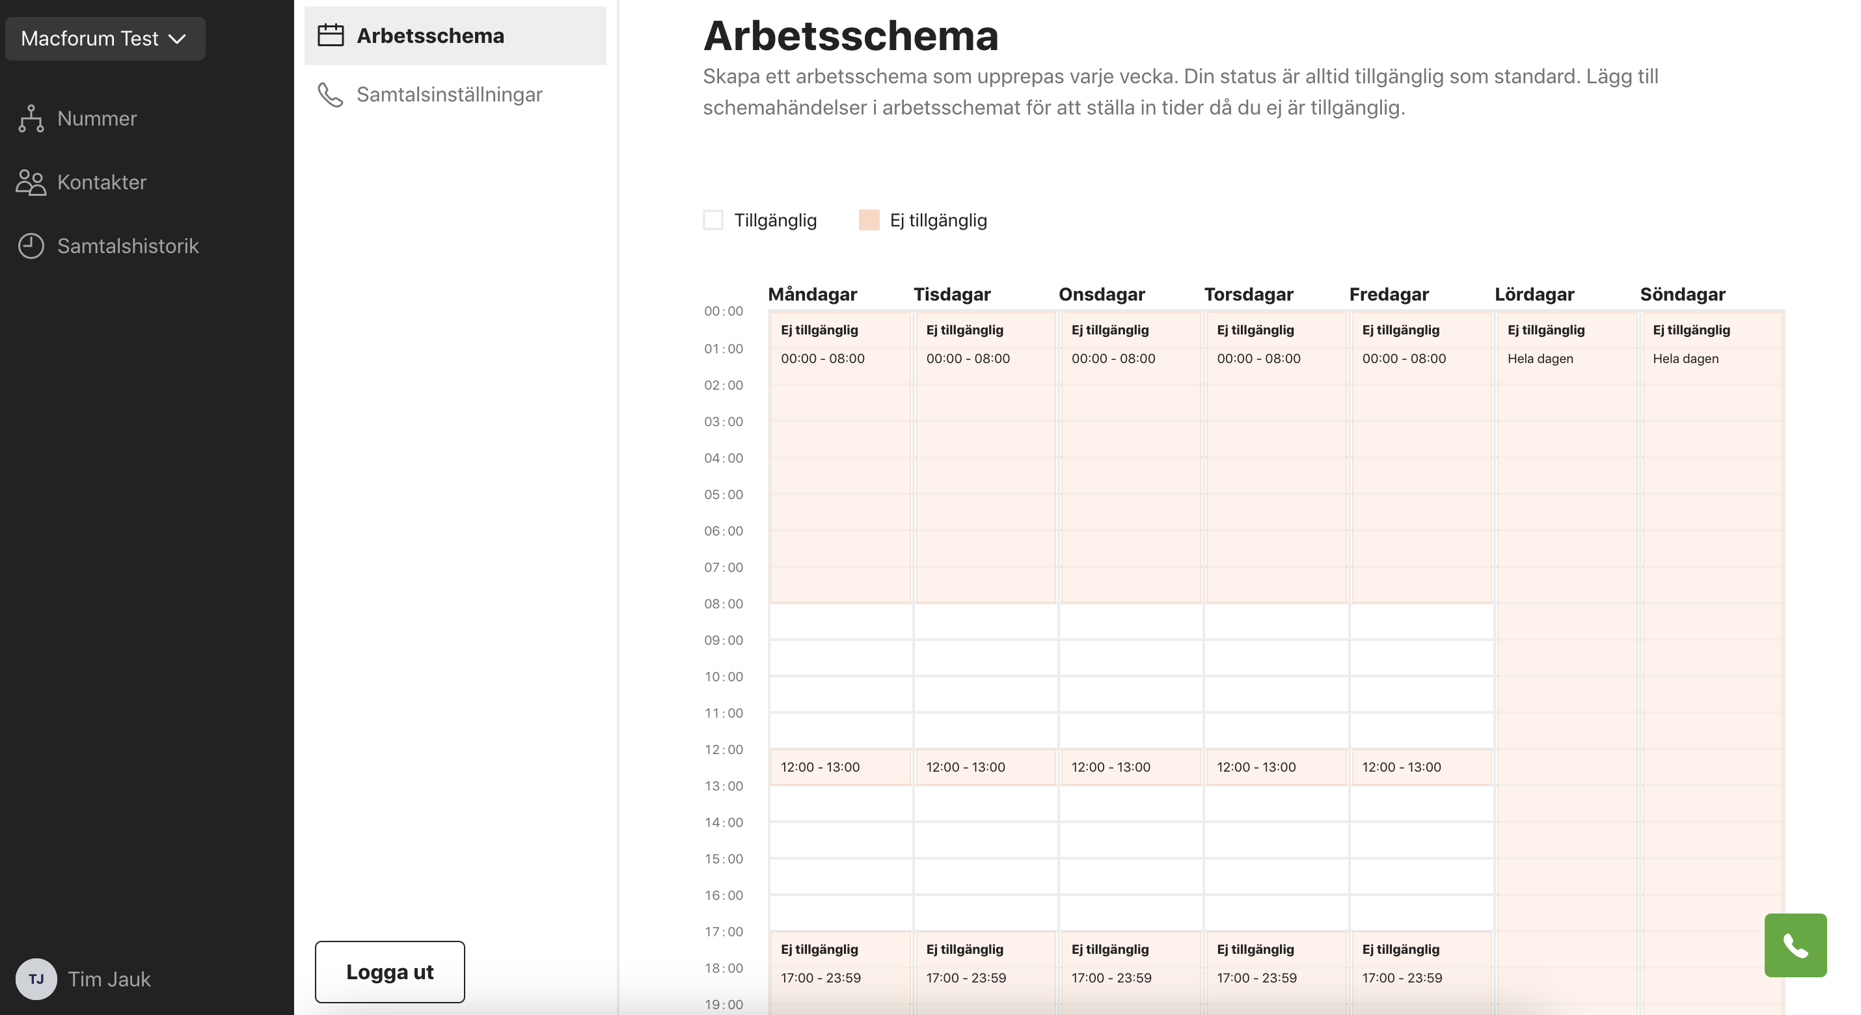The width and height of the screenshot is (1861, 1015).
Task: Click the Söndagar column header
Action: point(1683,294)
